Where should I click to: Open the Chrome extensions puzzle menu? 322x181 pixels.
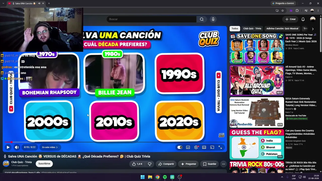click(297, 11)
